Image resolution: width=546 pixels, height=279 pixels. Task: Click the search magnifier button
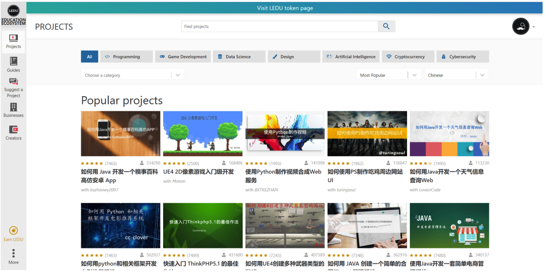(386, 26)
